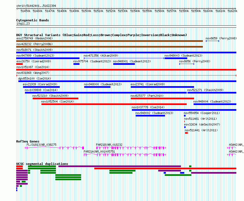244x201 pixels.
Task: Select the FAM21A|NM_001005751 gene label
Action: pos(99,152)
